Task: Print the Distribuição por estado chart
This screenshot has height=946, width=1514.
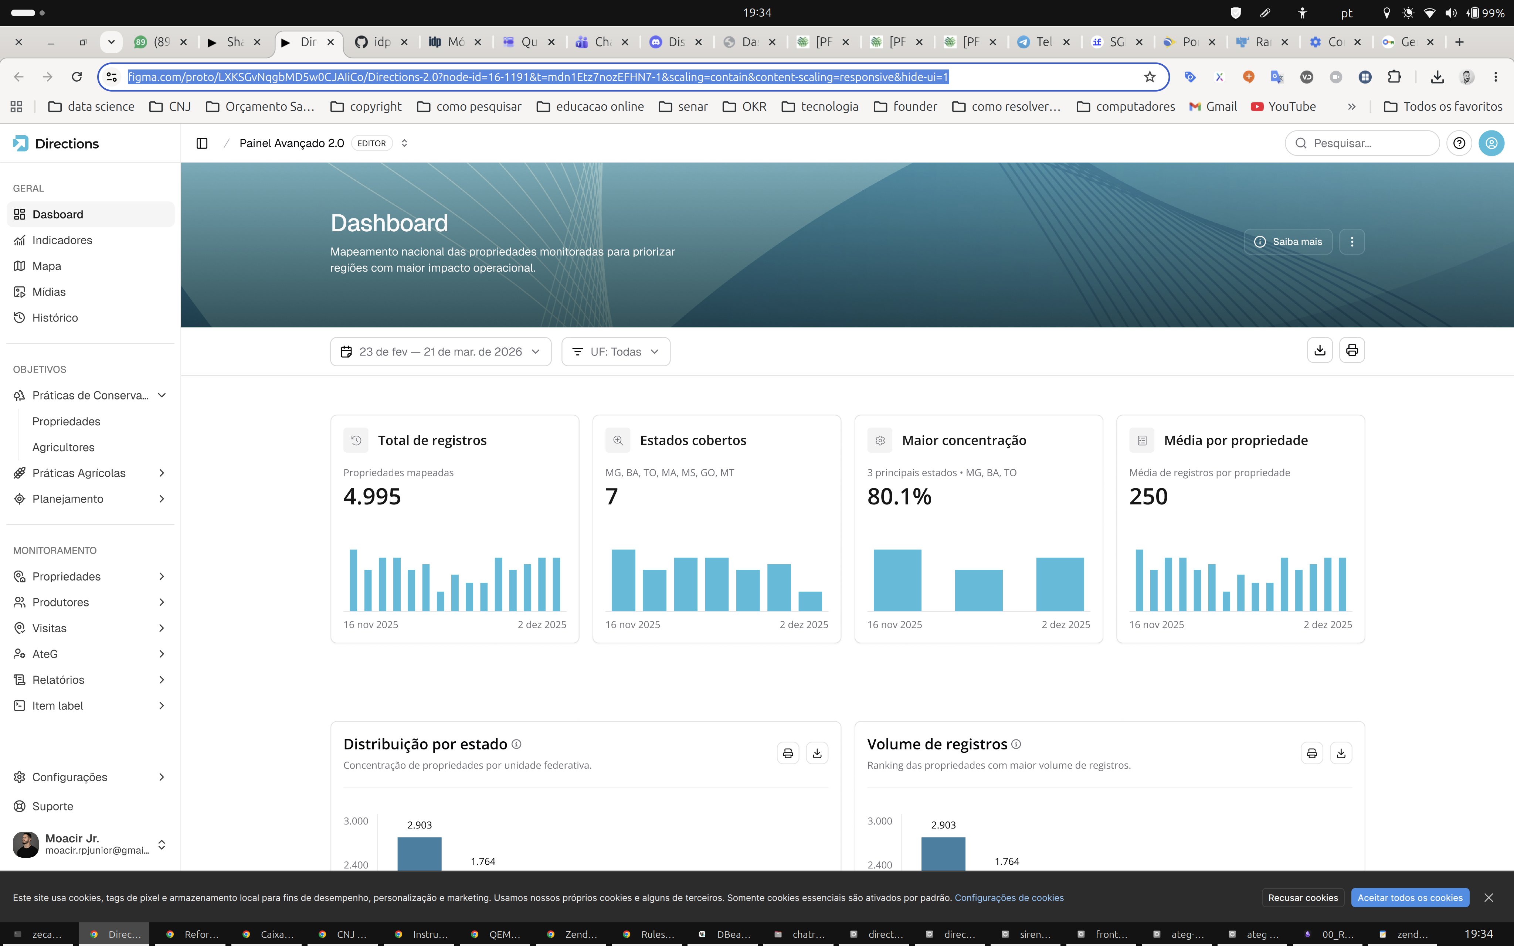Action: point(788,753)
